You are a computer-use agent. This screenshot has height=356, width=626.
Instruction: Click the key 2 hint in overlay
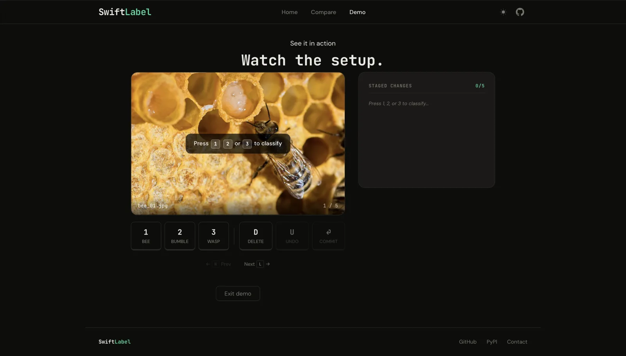click(228, 144)
